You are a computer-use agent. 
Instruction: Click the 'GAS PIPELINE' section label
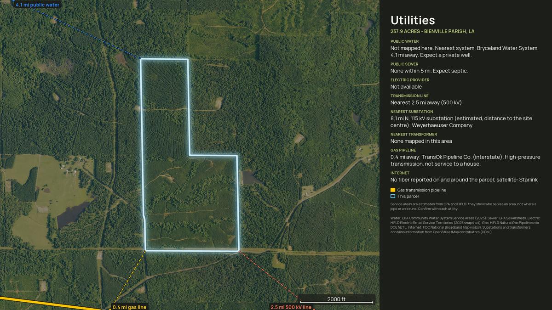(x=403, y=150)
